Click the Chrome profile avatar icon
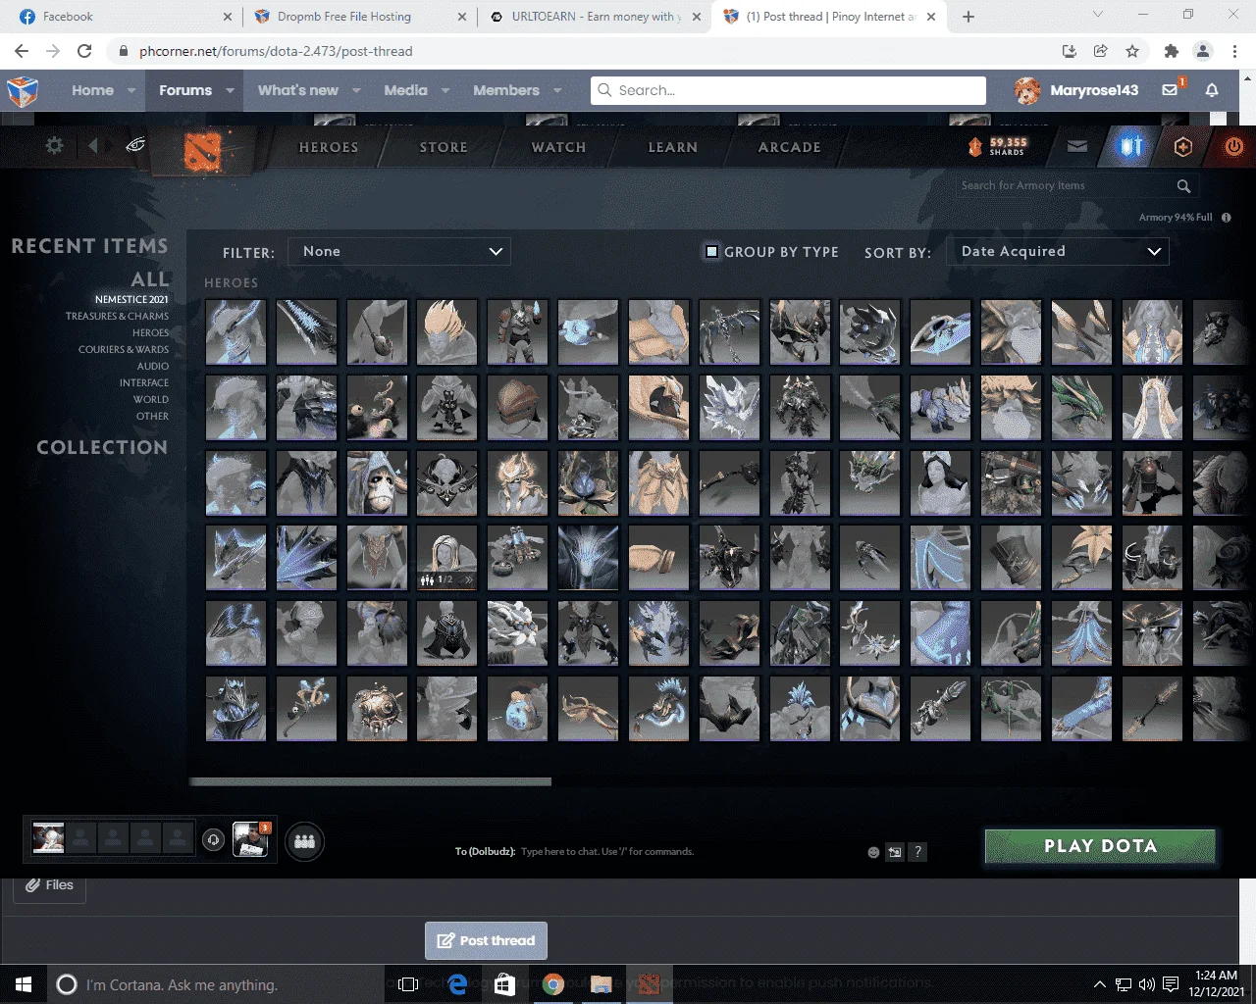This screenshot has height=1004, width=1256. [x=1203, y=51]
